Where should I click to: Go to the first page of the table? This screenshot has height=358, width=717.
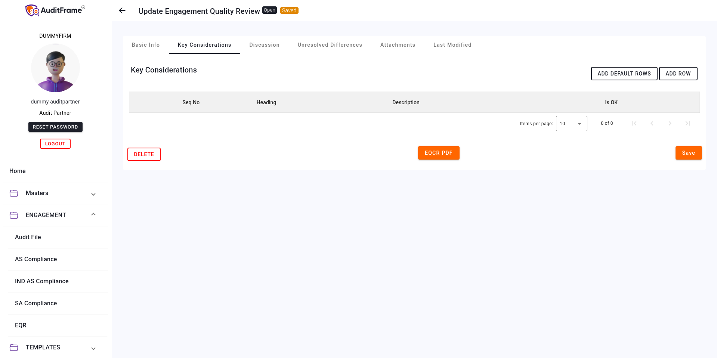coord(634,123)
